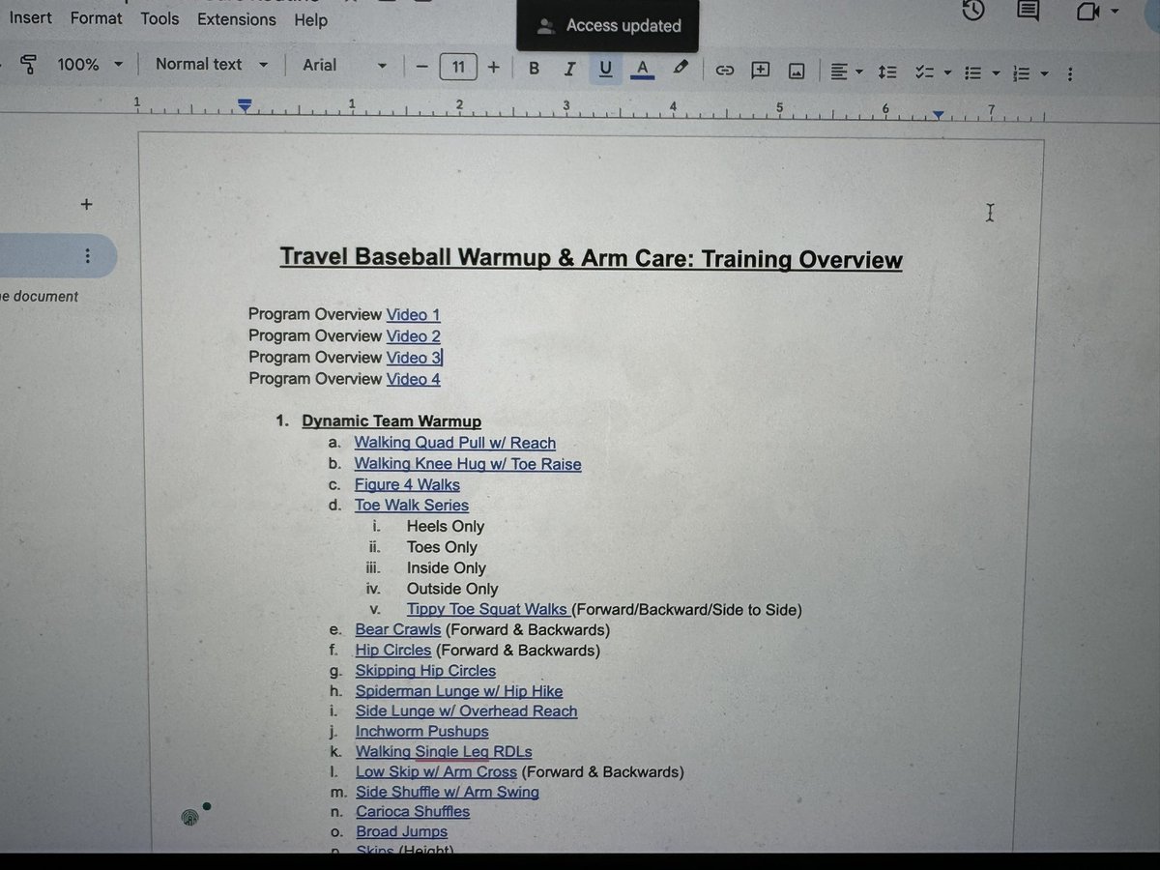Open the Spiderman Lunge w/ Hip Hike link

(459, 691)
